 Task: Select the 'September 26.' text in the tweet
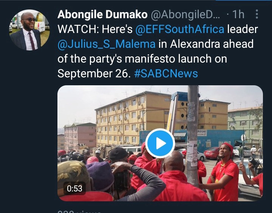[94, 73]
